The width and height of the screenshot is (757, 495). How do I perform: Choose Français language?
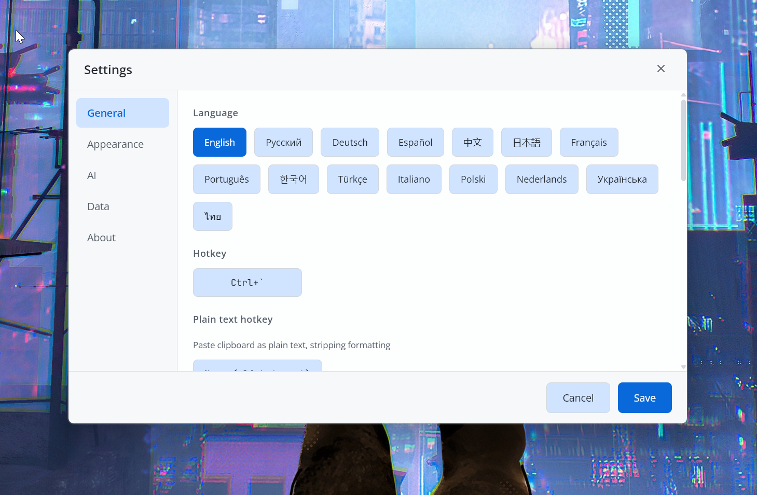pos(589,142)
